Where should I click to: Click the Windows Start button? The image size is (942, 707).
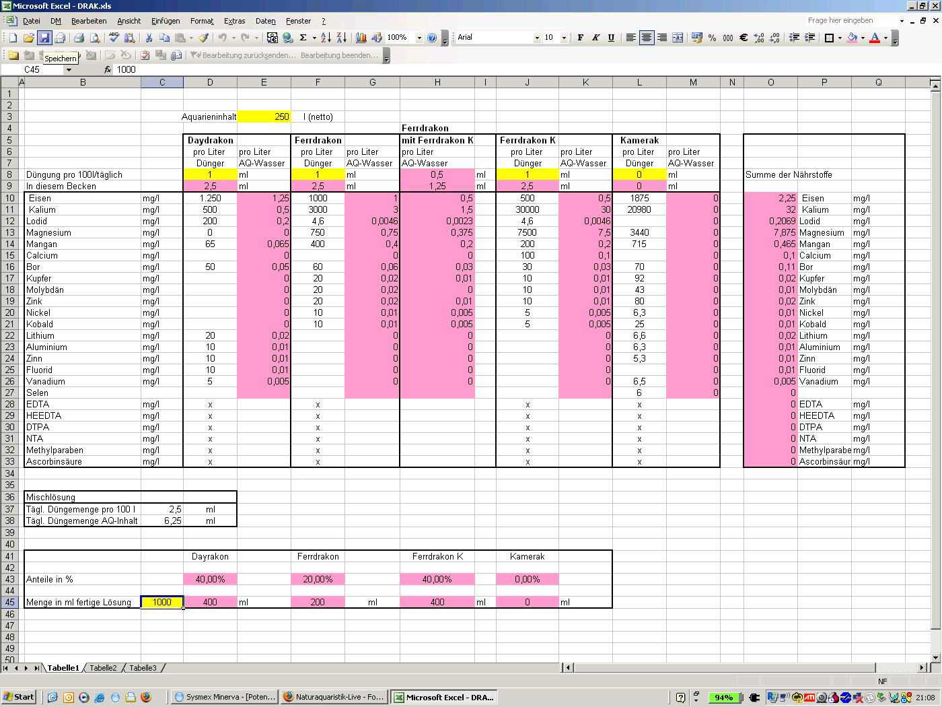(18, 697)
